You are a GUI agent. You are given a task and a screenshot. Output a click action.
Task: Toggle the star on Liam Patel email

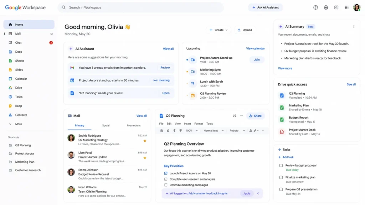[x=145, y=158]
